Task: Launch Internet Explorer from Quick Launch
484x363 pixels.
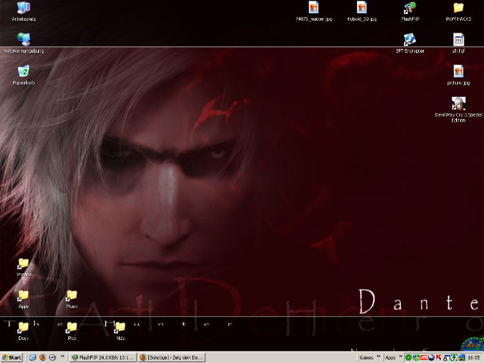Action: click(x=33, y=358)
